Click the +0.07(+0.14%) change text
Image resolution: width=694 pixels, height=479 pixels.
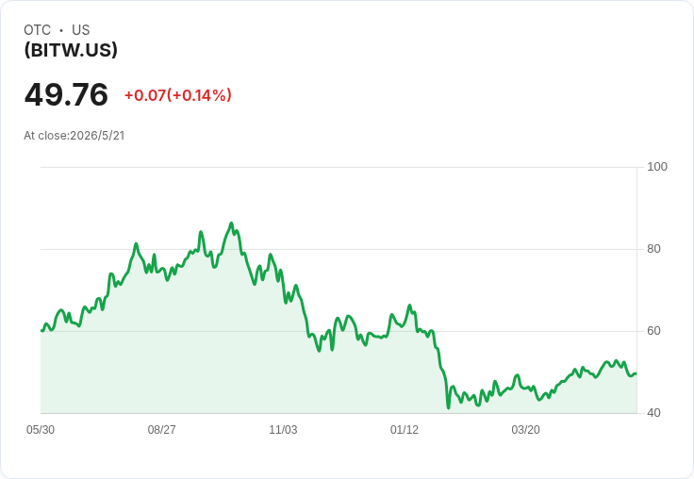click(x=178, y=95)
